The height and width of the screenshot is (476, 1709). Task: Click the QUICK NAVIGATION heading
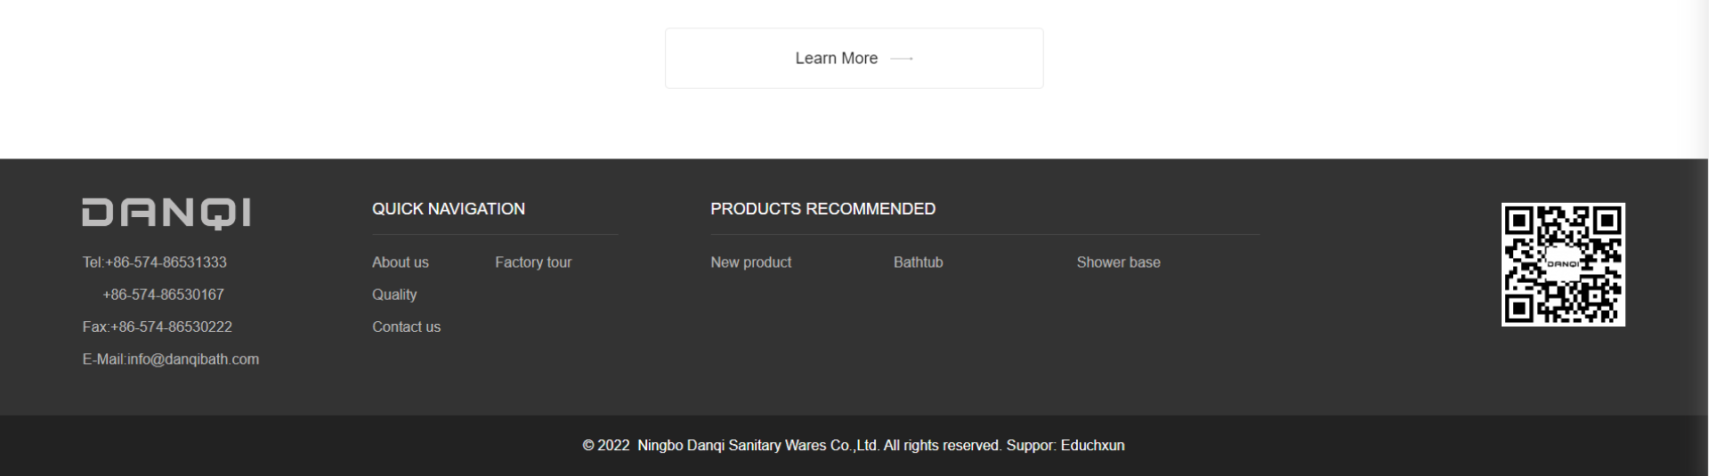pyautogui.click(x=449, y=209)
